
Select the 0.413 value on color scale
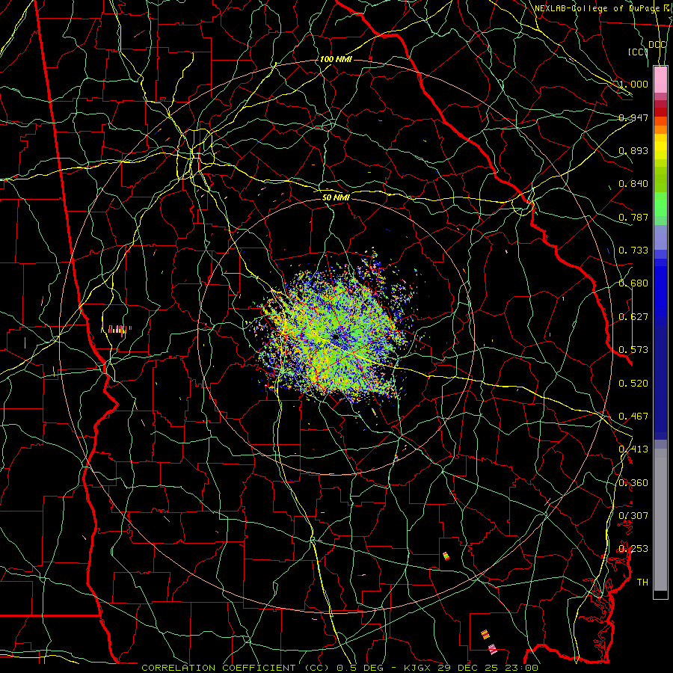633,449
